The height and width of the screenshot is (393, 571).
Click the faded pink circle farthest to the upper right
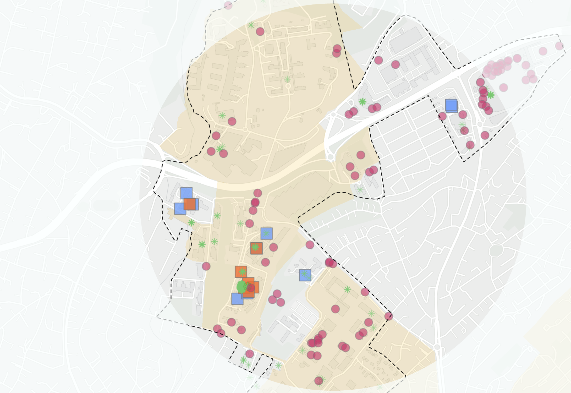click(559, 46)
